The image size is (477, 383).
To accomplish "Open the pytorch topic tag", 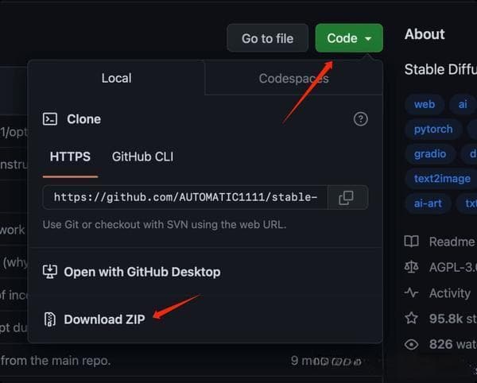I will [x=433, y=130].
